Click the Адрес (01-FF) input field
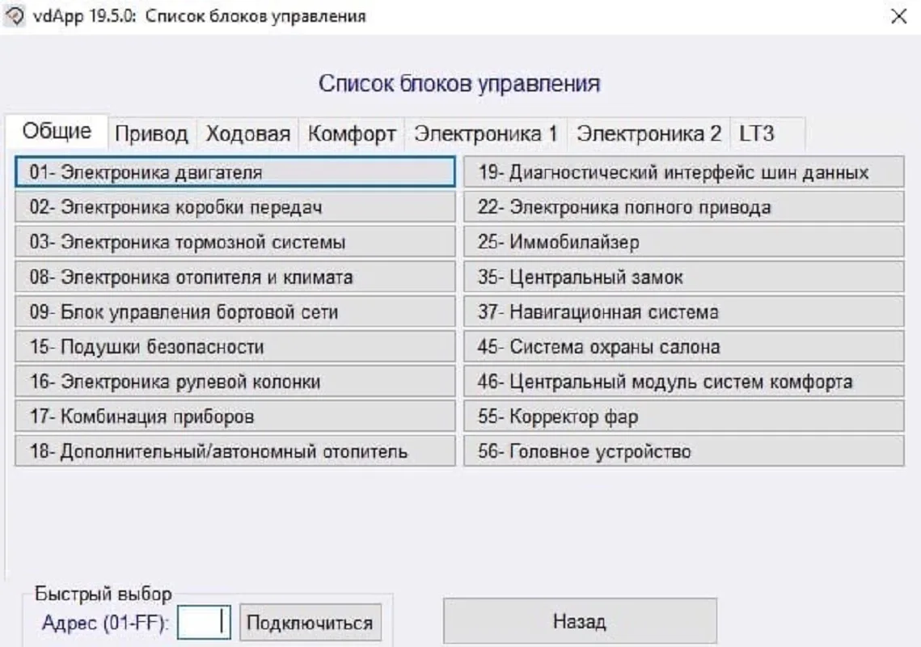 (x=204, y=623)
